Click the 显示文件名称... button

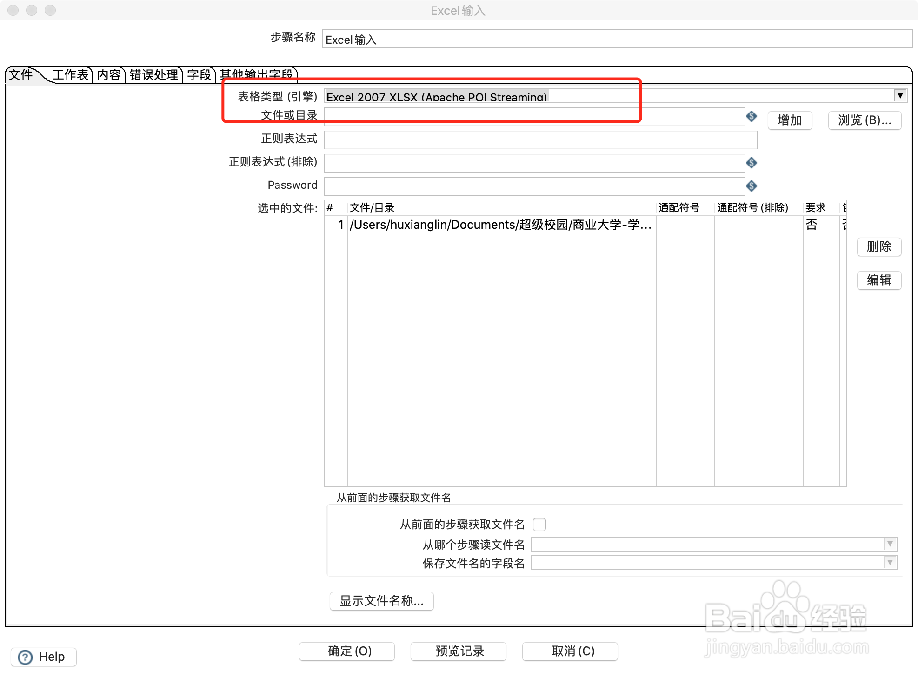[x=381, y=601]
